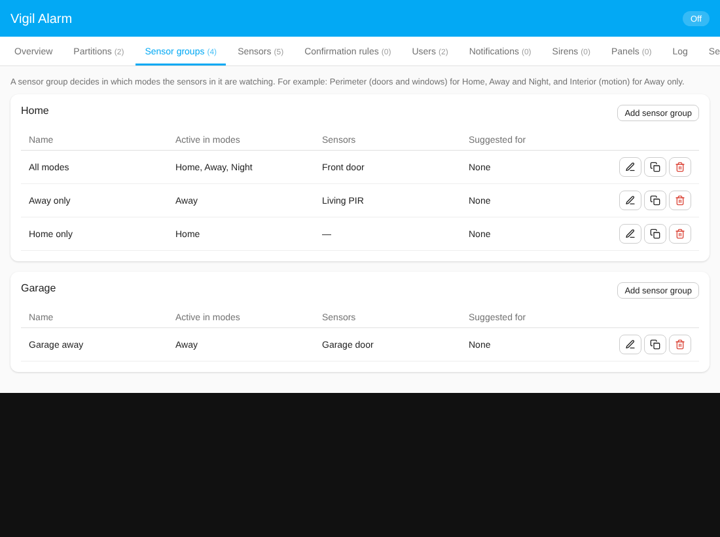Duplicate the All modes sensor group
This screenshot has width=720, height=537.
pos(655,167)
